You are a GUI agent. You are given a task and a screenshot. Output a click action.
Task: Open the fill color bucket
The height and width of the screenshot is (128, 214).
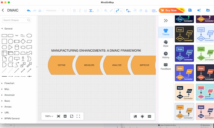tap(105, 11)
